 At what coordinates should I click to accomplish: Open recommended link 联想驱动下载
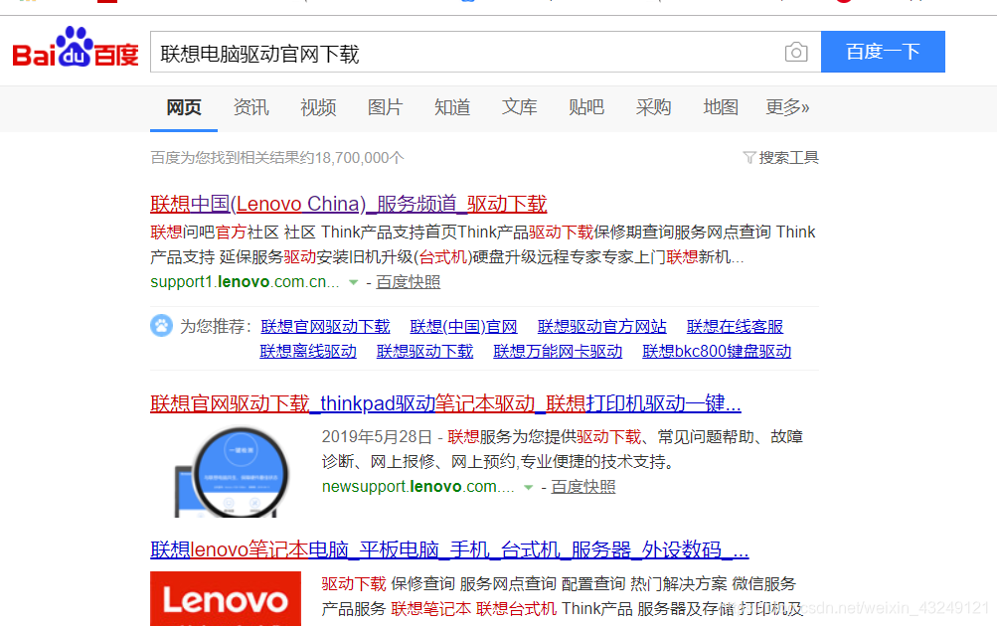coord(424,352)
